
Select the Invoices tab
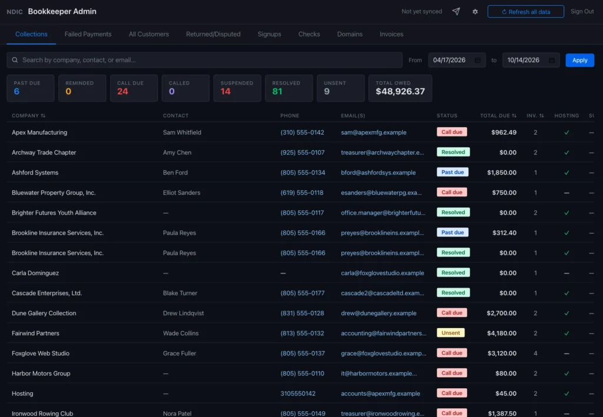tap(392, 34)
